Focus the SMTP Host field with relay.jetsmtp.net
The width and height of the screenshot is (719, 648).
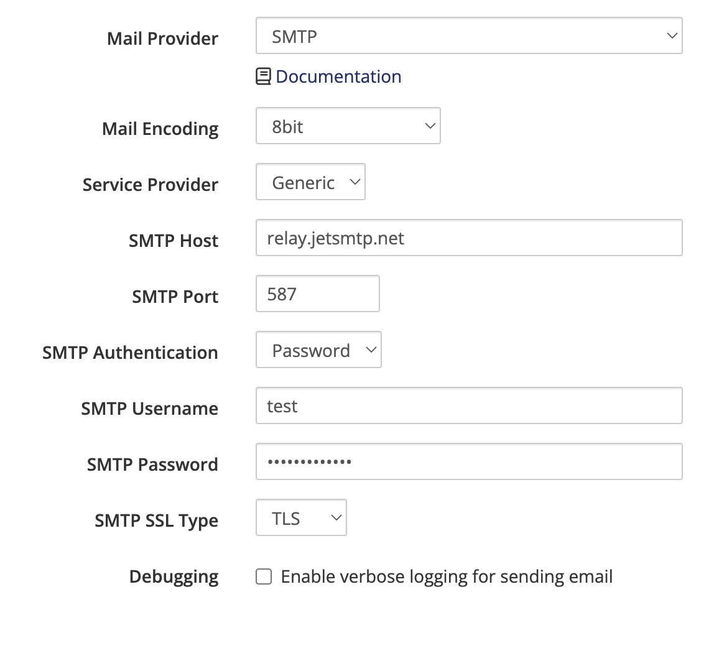click(x=469, y=238)
